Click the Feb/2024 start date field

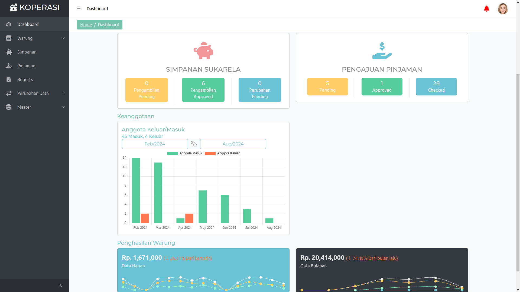155,144
